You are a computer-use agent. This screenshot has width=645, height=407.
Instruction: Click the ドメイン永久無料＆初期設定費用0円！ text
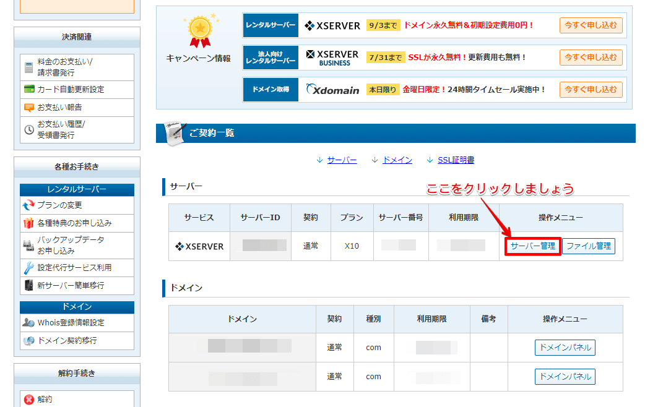pos(469,25)
